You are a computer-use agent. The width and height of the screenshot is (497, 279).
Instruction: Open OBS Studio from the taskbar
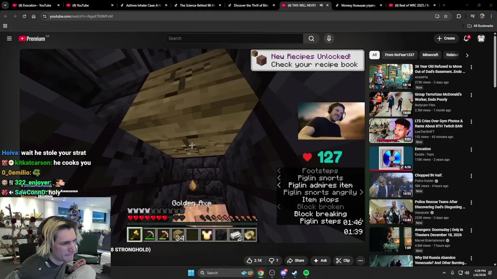[x=272, y=273]
